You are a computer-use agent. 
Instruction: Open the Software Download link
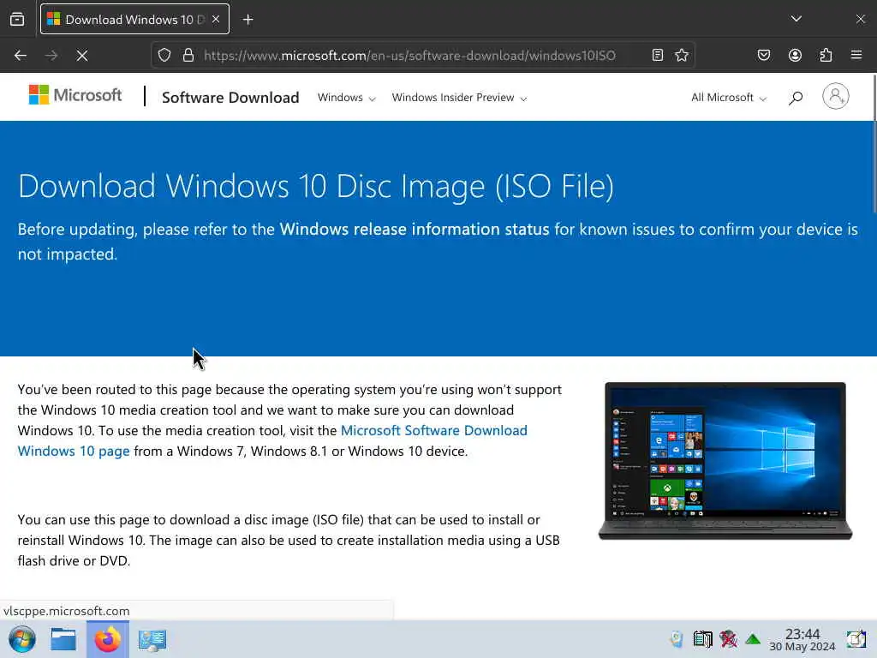pyautogui.click(x=230, y=98)
